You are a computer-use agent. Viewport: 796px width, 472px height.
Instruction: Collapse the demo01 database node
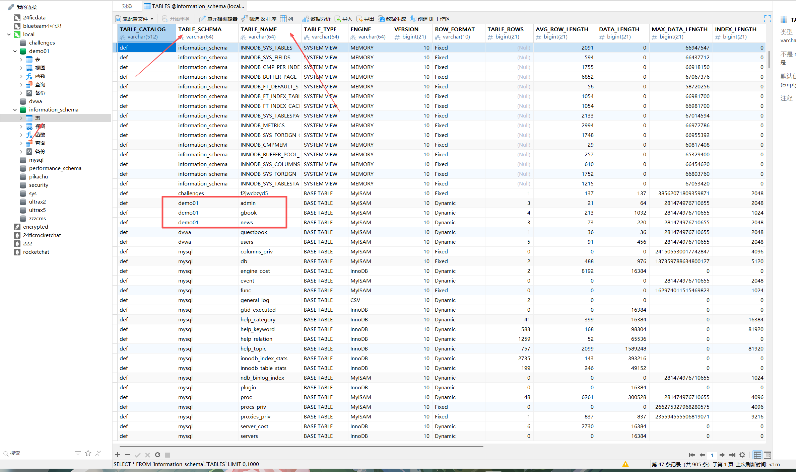coord(15,51)
